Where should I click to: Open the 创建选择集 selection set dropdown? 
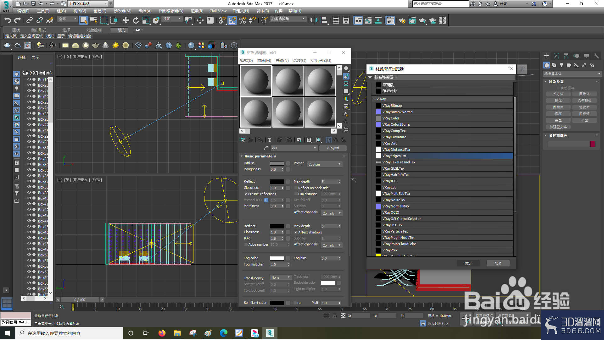[288, 19]
